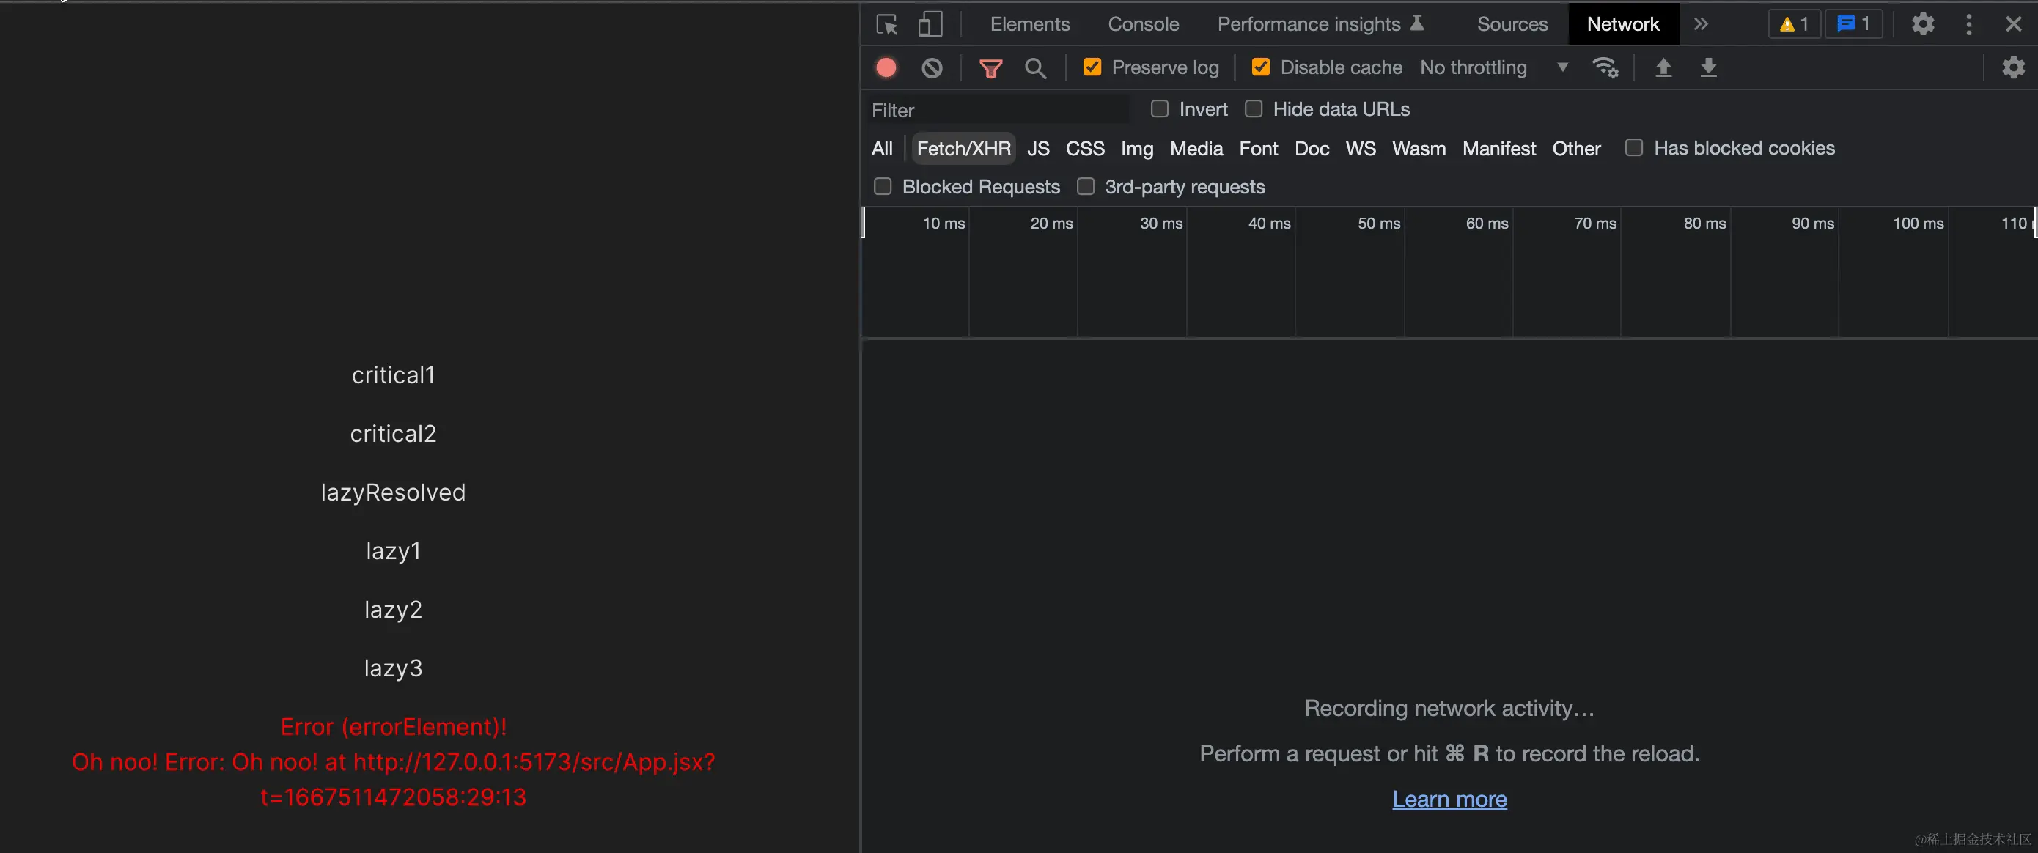Click the network Filter text field
Image resolution: width=2038 pixels, height=853 pixels.
(997, 110)
